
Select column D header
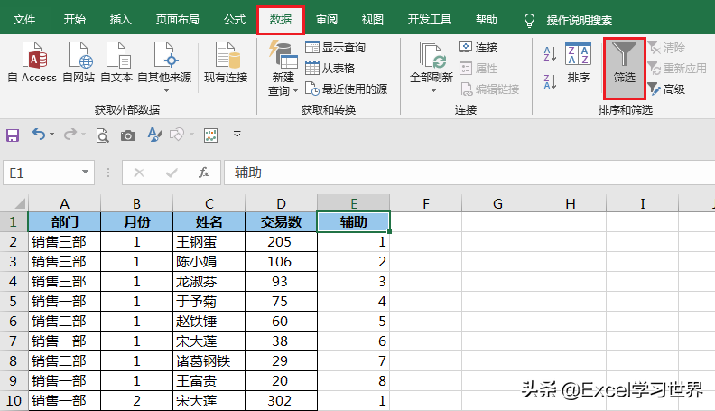click(x=281, y=203)
